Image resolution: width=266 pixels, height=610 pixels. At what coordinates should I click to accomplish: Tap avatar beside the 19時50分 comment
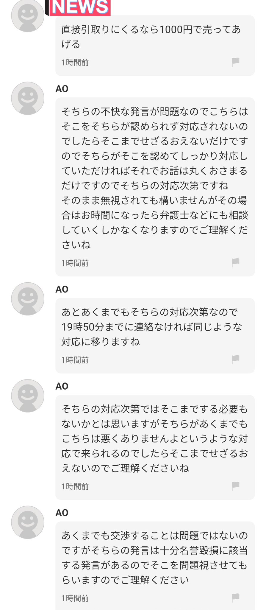(x=28, y=299)
